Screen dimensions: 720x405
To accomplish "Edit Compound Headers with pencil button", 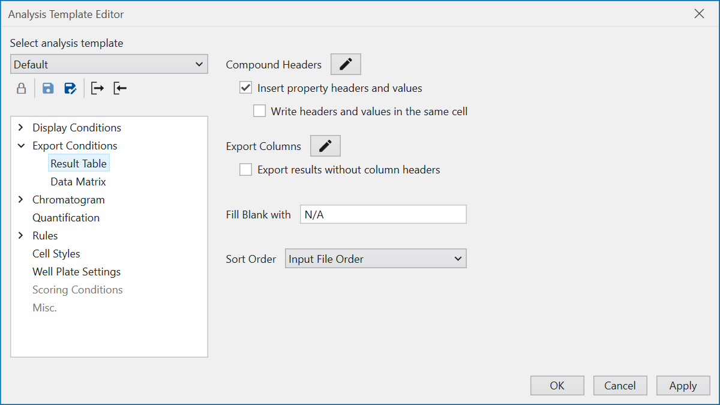I will [x=346, y=64].
